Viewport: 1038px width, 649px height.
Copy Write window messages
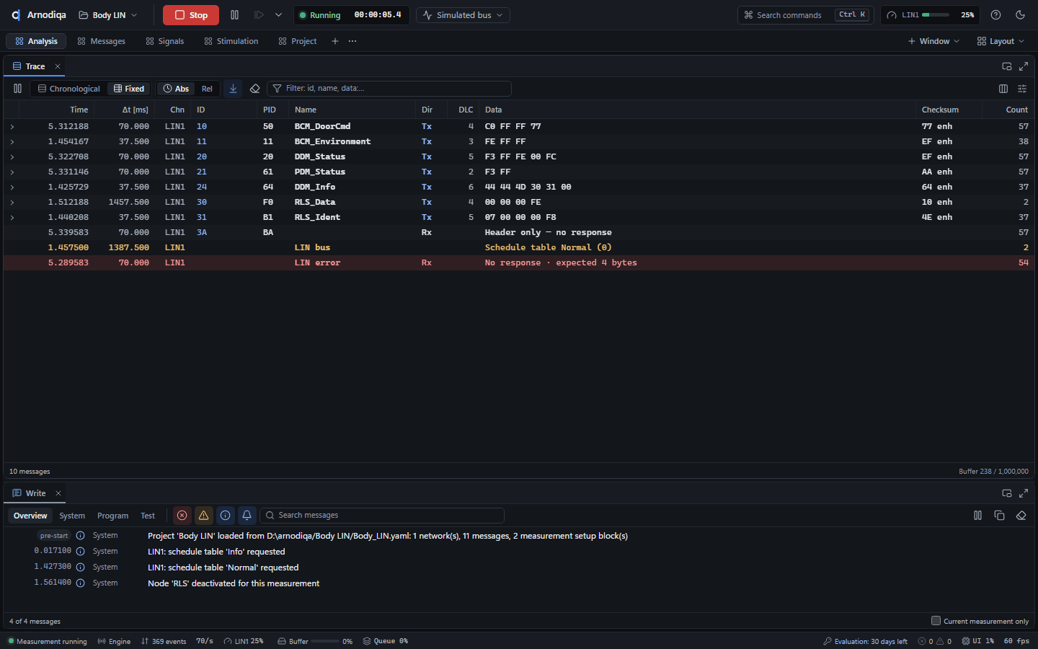tap(999, 516)
